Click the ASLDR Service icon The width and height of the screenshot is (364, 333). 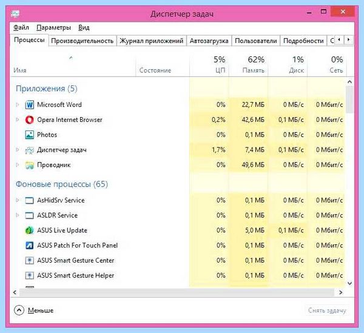tap(30, 215)
